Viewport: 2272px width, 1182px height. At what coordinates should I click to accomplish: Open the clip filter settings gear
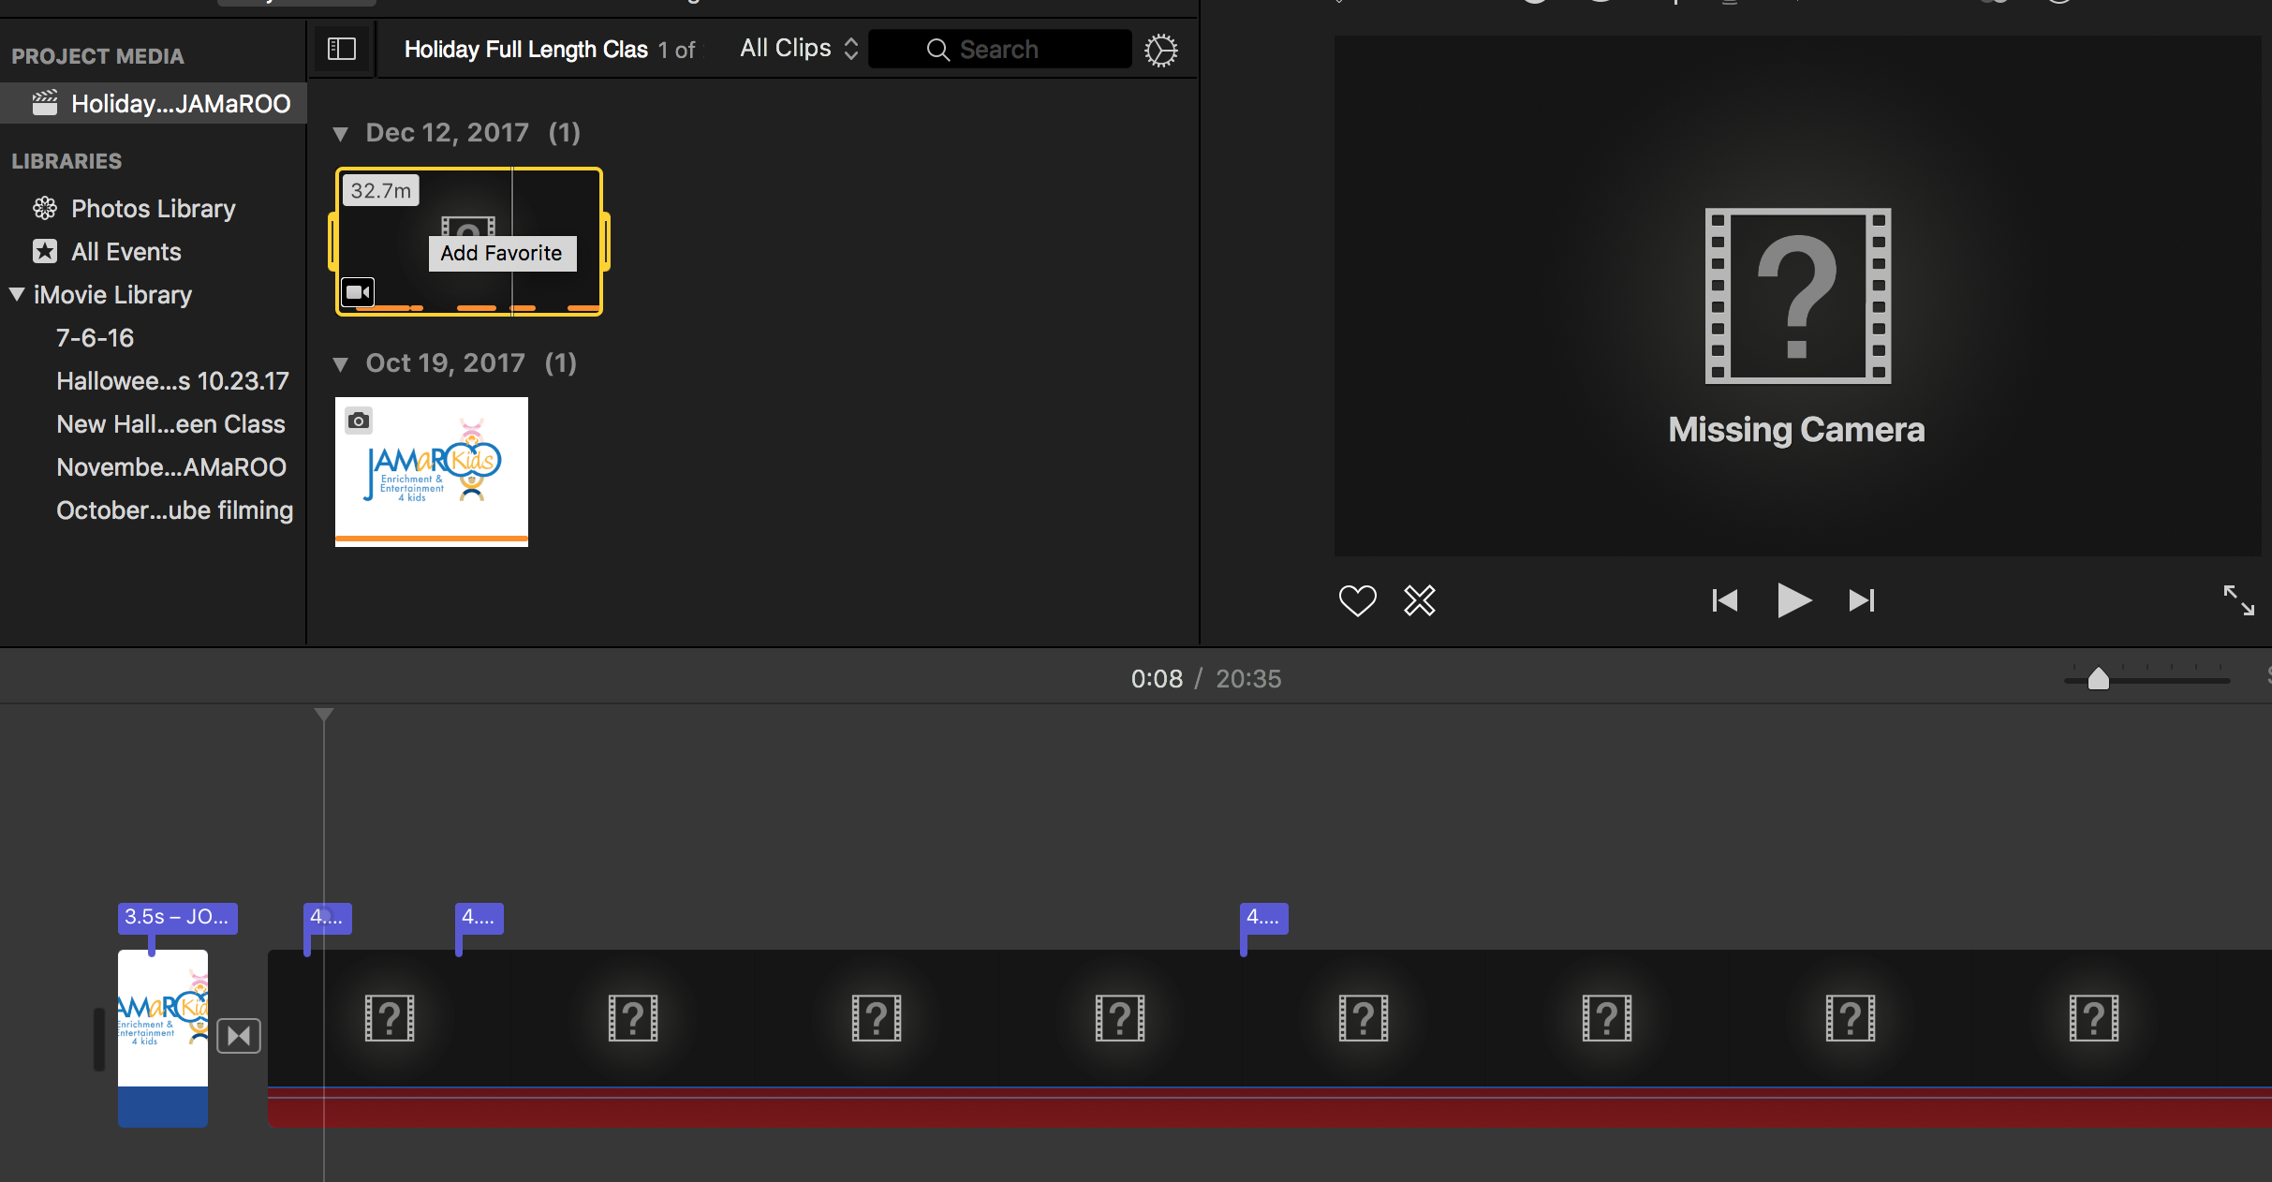(1161, 50)
